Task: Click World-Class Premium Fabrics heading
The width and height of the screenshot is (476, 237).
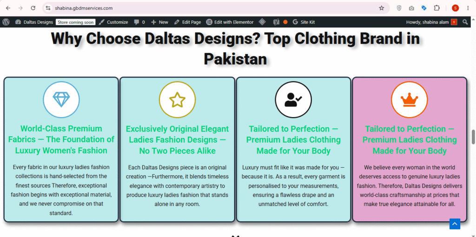Action: coord(61,139)
